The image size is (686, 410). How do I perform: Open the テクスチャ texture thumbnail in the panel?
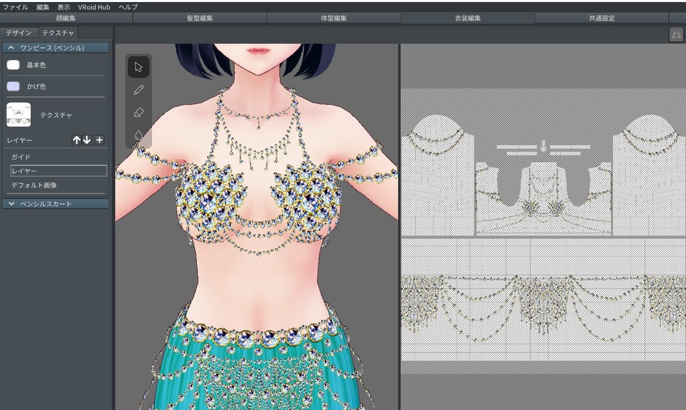tap(18, 114)
